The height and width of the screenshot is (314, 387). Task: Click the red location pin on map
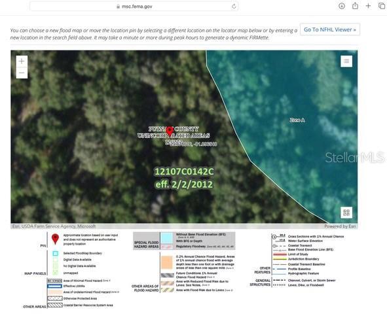click(x=170, y=131)
